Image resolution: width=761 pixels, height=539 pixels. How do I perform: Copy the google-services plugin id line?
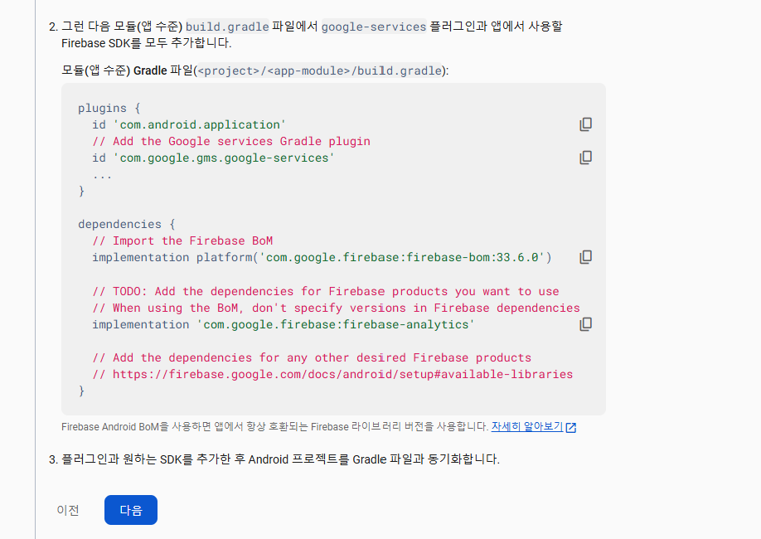[586, 158]
